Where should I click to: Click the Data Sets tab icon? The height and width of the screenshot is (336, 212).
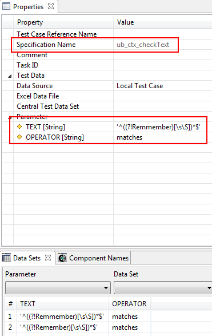6,258
